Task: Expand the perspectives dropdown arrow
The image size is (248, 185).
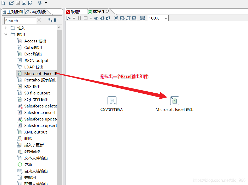Action: [46, 3]
